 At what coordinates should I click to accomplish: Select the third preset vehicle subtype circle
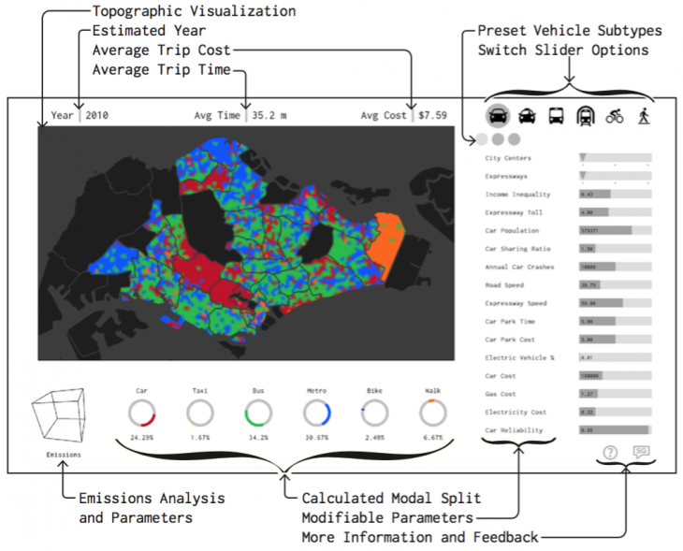(x=513, y=140)
